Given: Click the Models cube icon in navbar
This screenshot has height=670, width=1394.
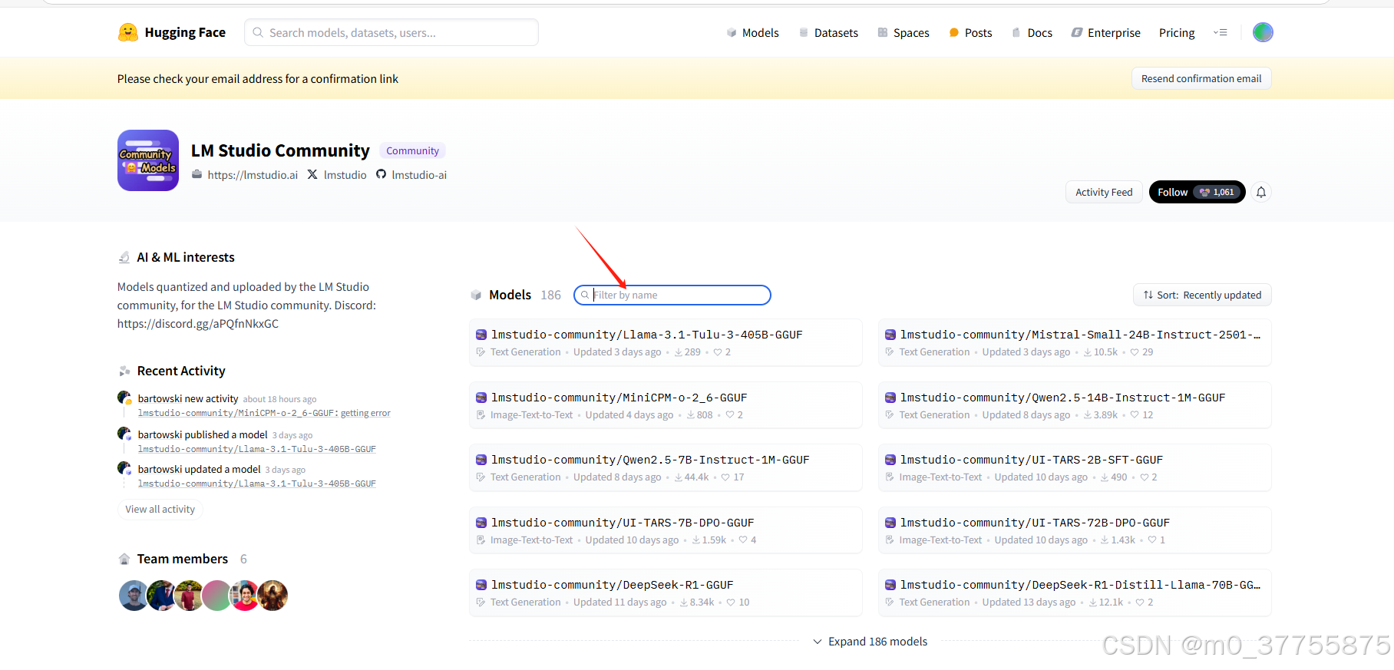Looking at the screenshot, I should 732,32.
